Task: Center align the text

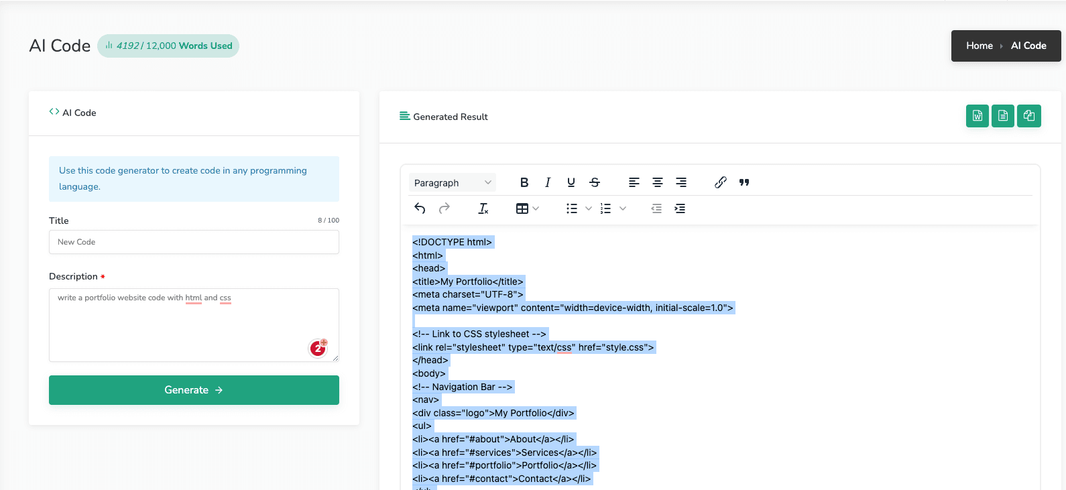Action: (x=658, y=182)
